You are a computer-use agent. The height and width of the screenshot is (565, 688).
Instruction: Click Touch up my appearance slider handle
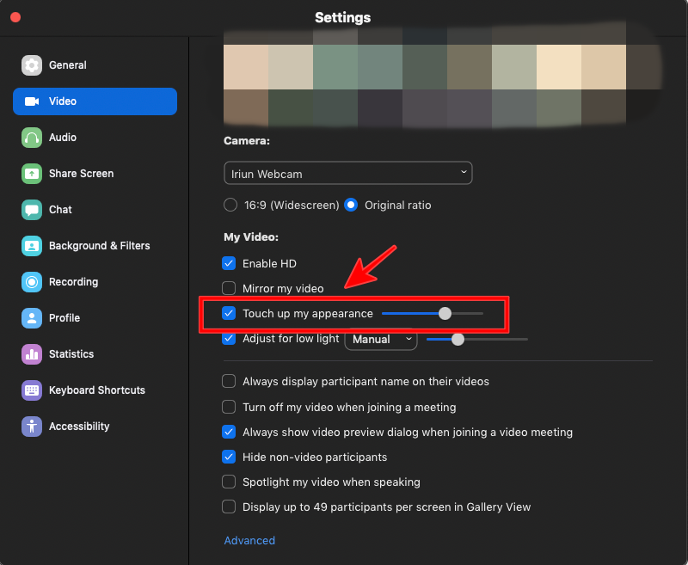click(x=445, y=313)
